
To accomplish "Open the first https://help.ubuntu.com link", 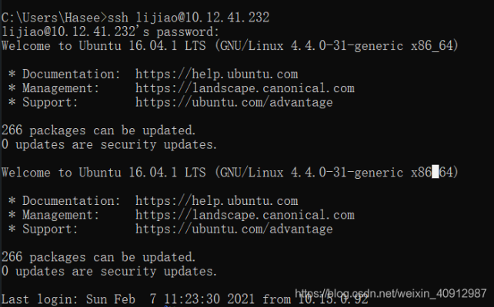I will tap(217, 74).
